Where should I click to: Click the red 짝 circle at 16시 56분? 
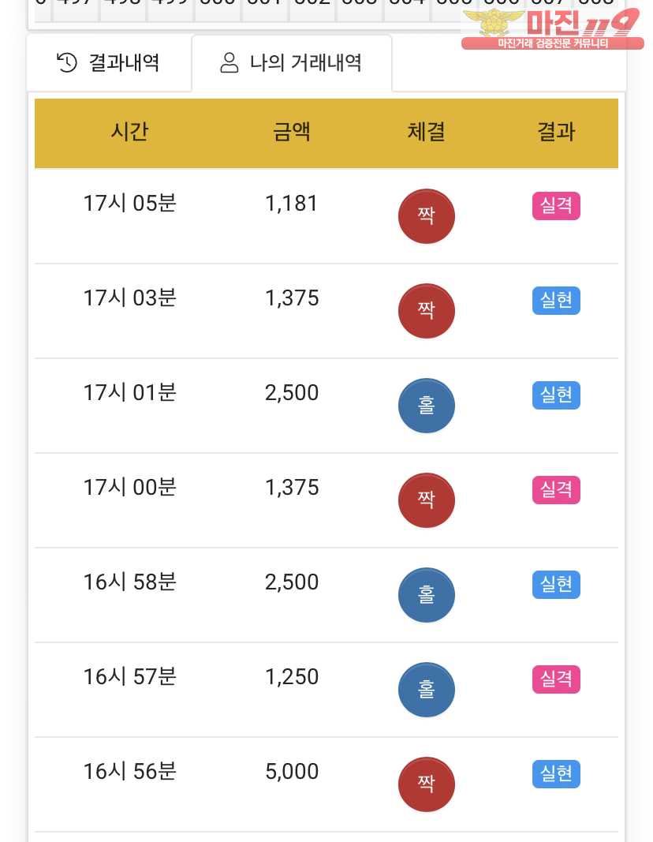click(x=427, y=784)
